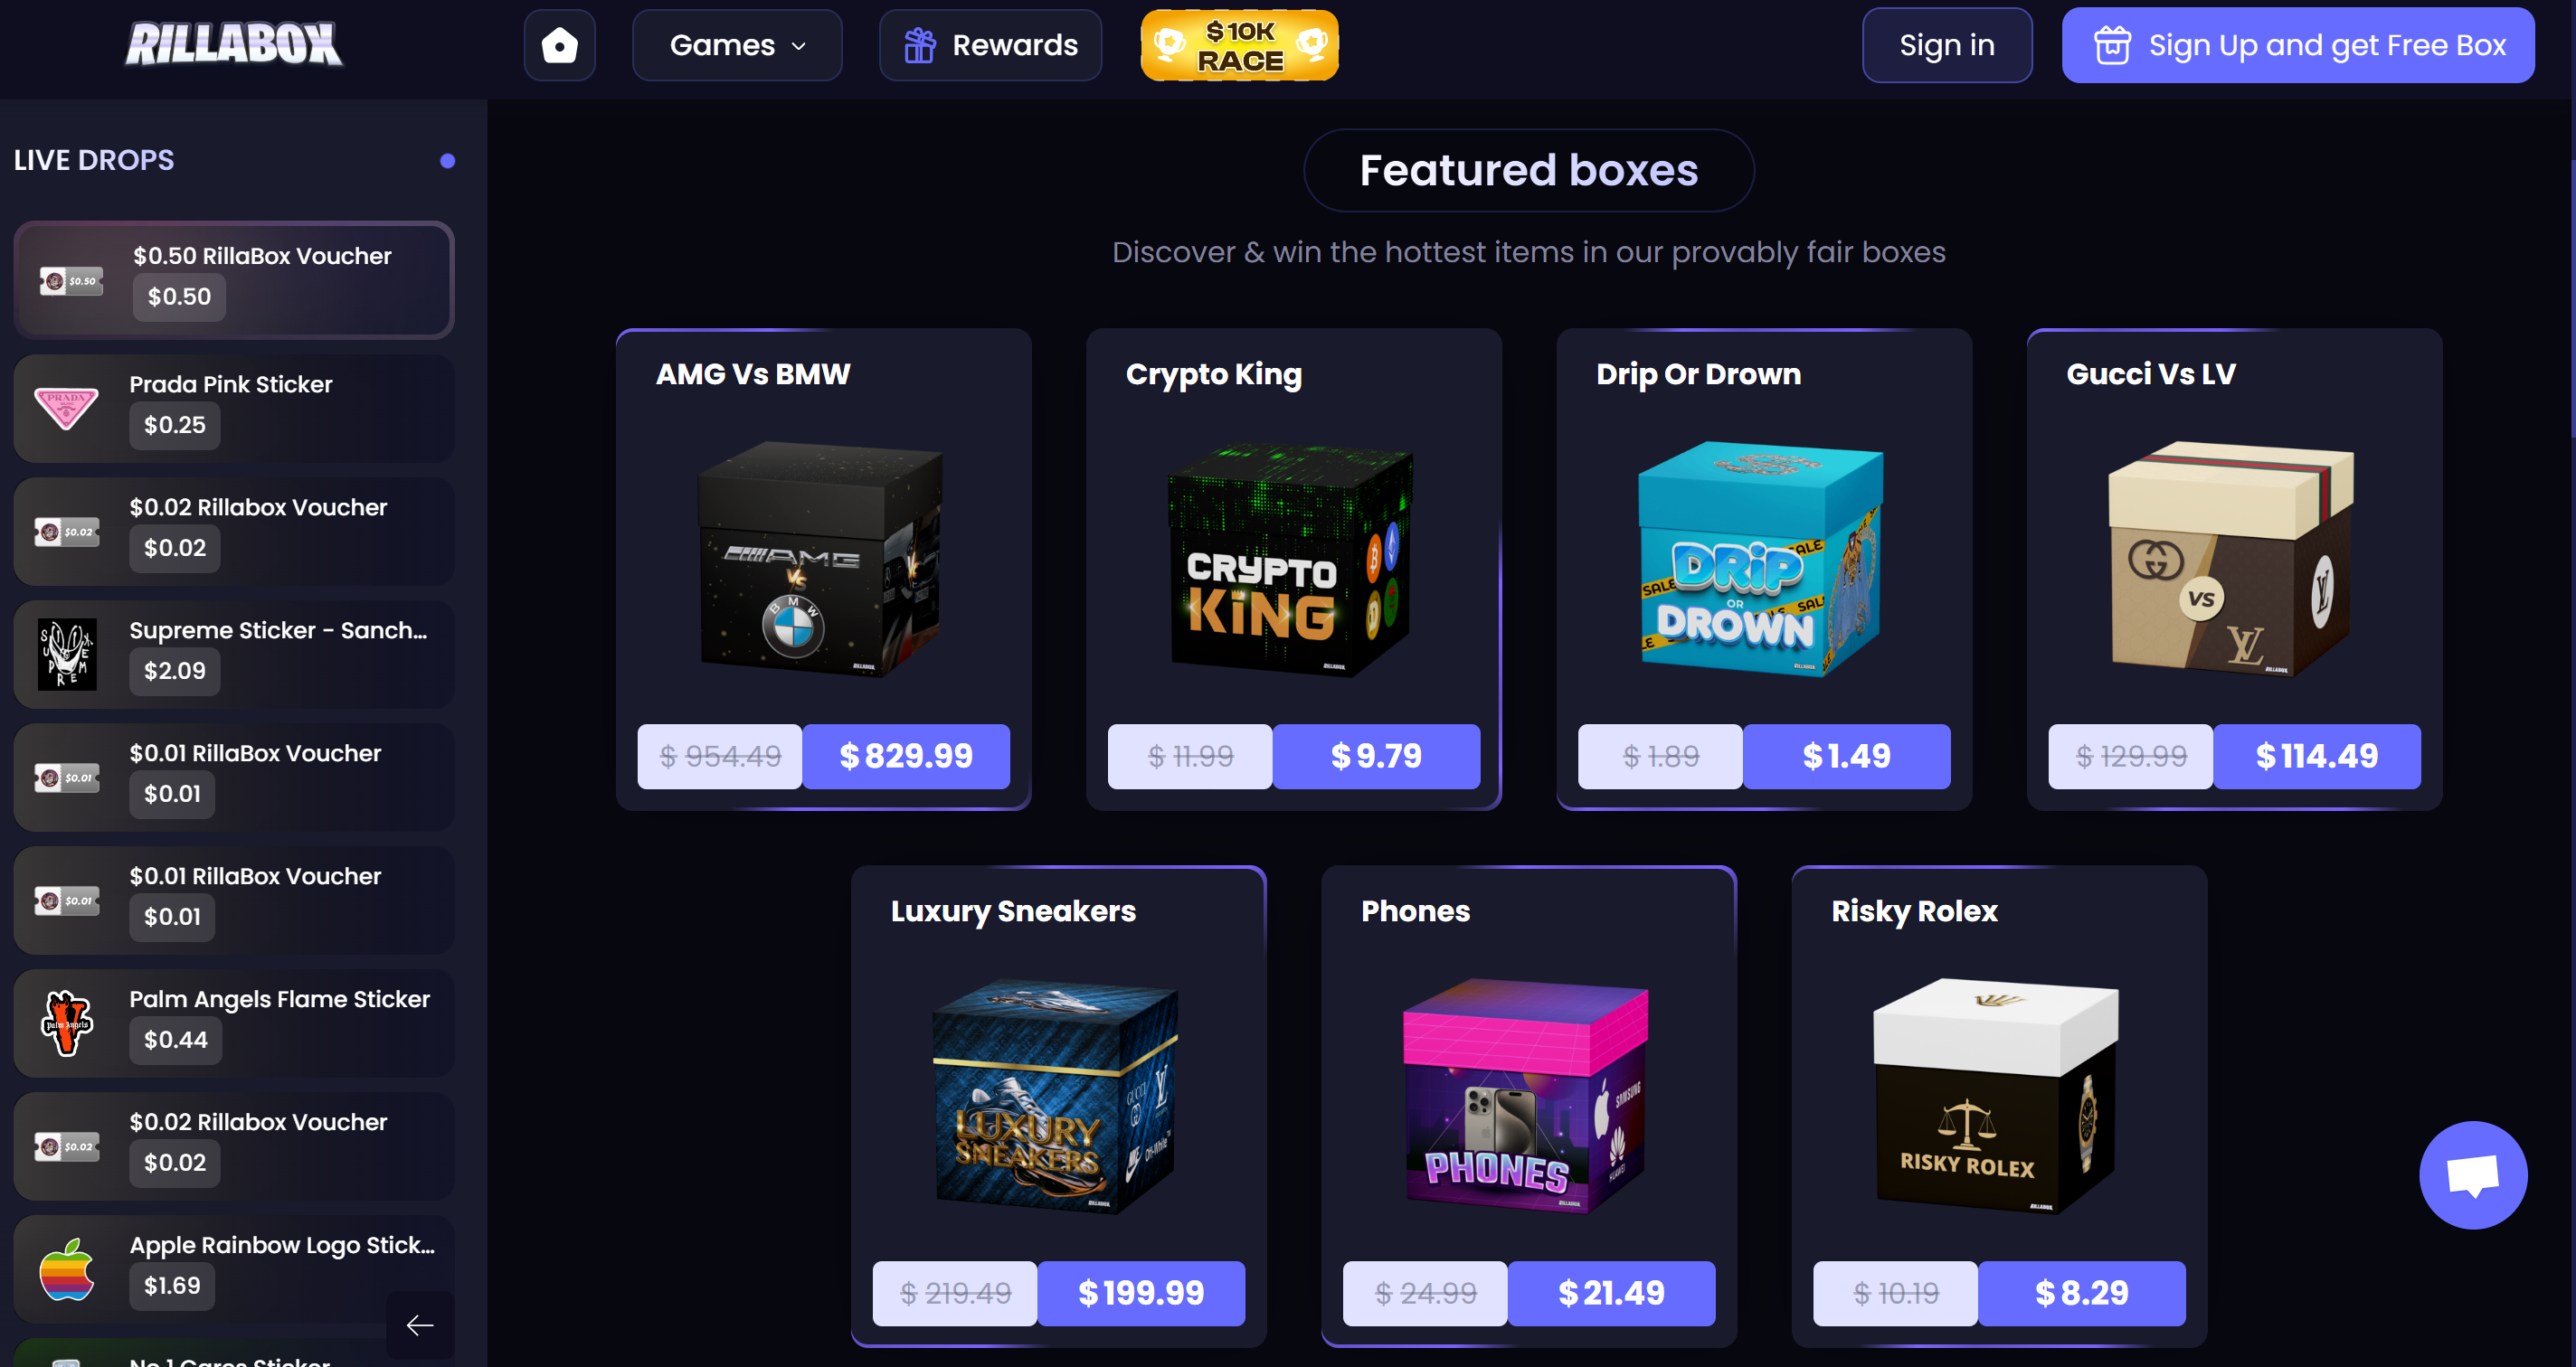Expand the Games dropdown menu
This screenshot has height=1367, width=2576.
pyautogui.click(x=737, y=45)
